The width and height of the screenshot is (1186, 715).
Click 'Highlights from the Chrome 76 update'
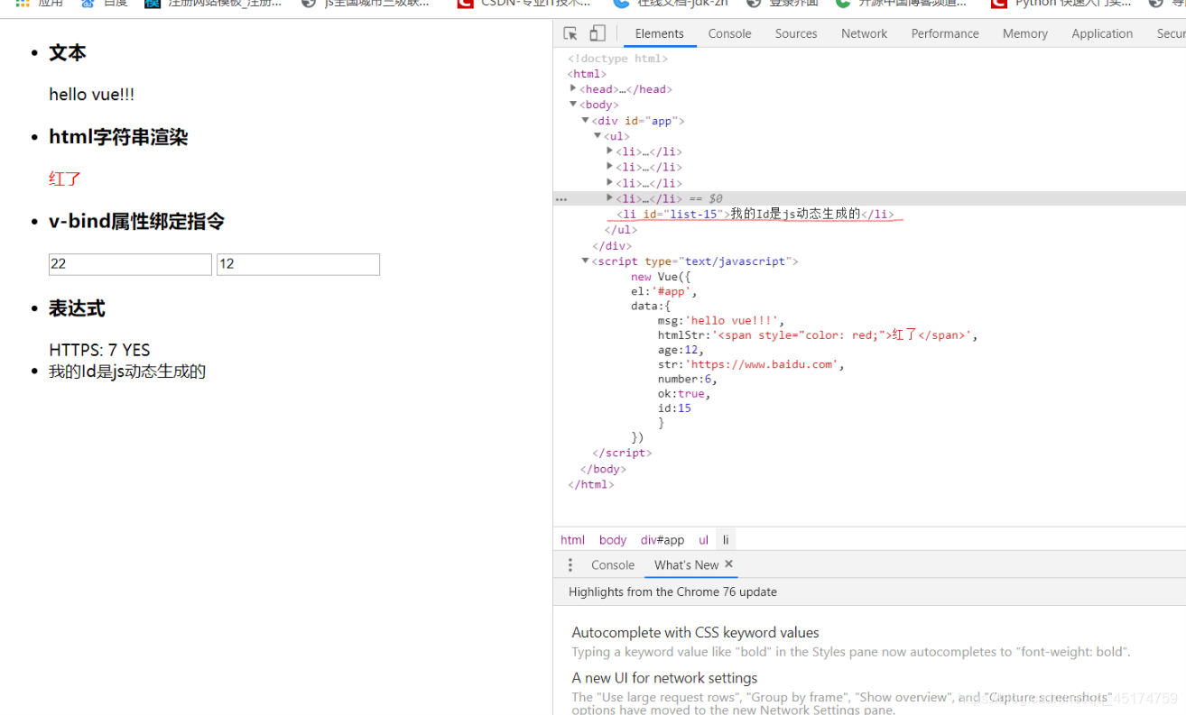672,592
